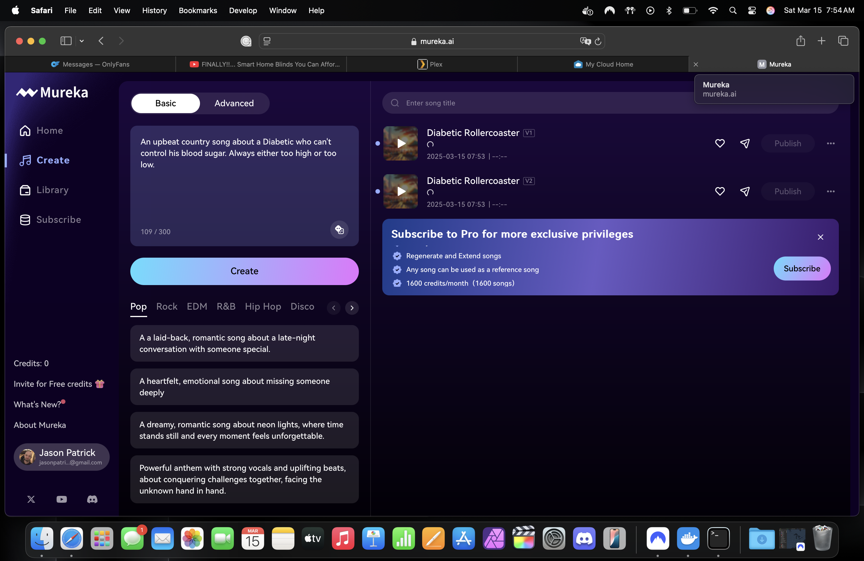Choose the laid-back late-night conversation prompt
The image size is (864, 561).
[244, 343]
